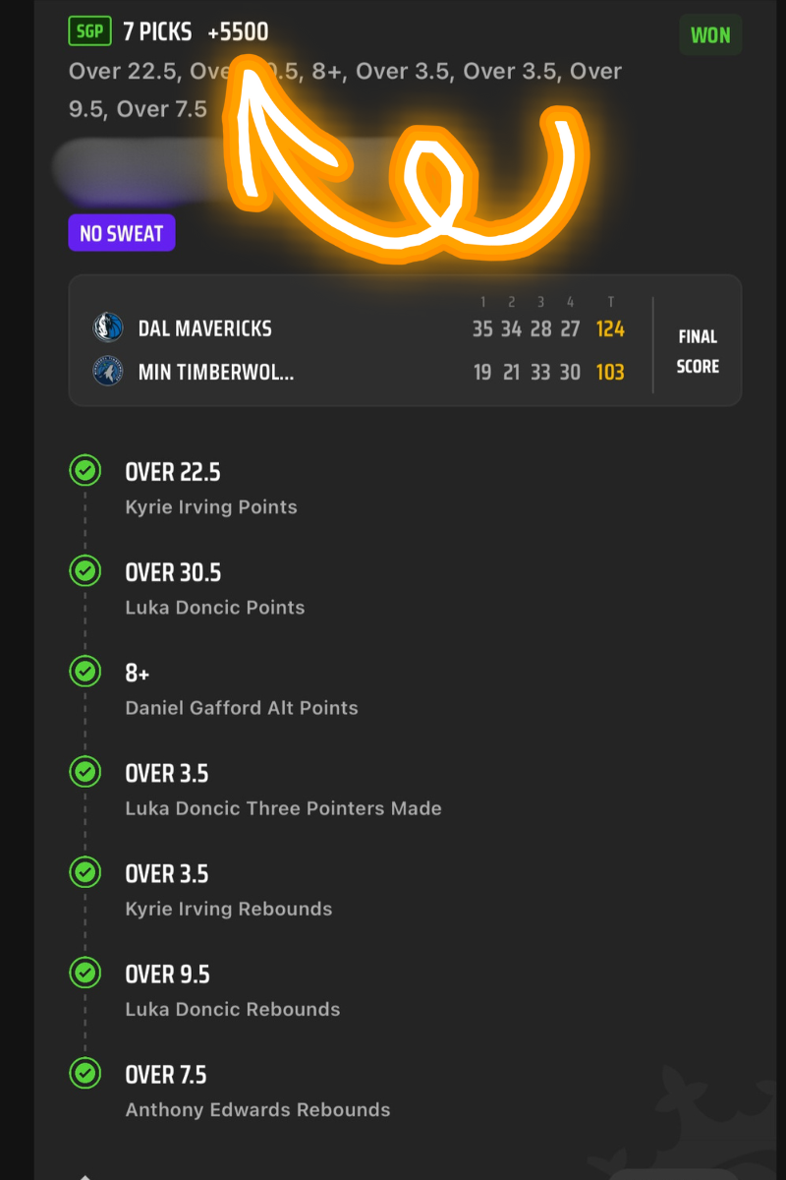Click the checkmark beside Luka Doncic Points
Screen dimensions: 786x1180
(85, 571)
